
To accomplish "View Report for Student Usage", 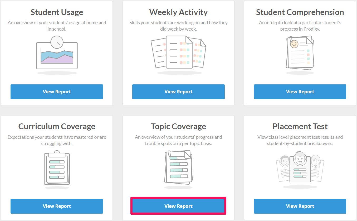I will click(x=57, y=92).
